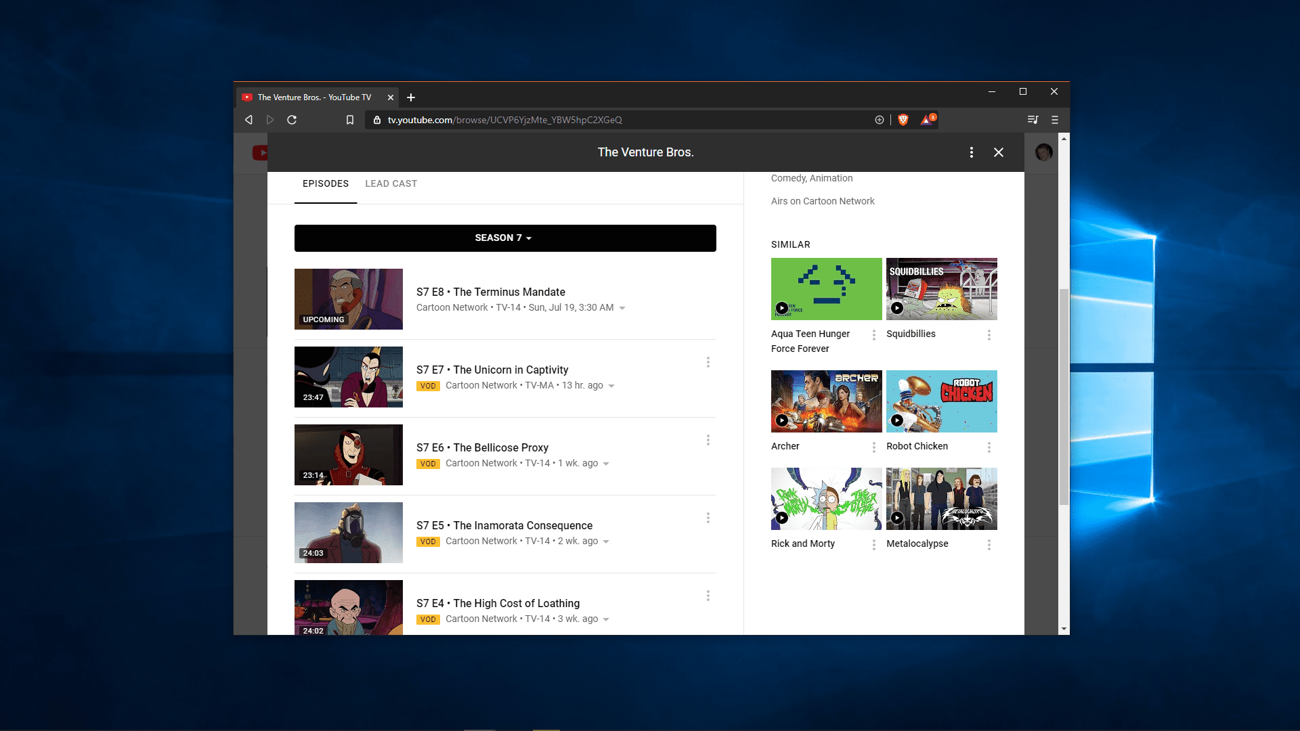The image size is (1300, 731).
Task: Open episode S7 E8 The Terminus Mandate title
Action: coord(491,292)
